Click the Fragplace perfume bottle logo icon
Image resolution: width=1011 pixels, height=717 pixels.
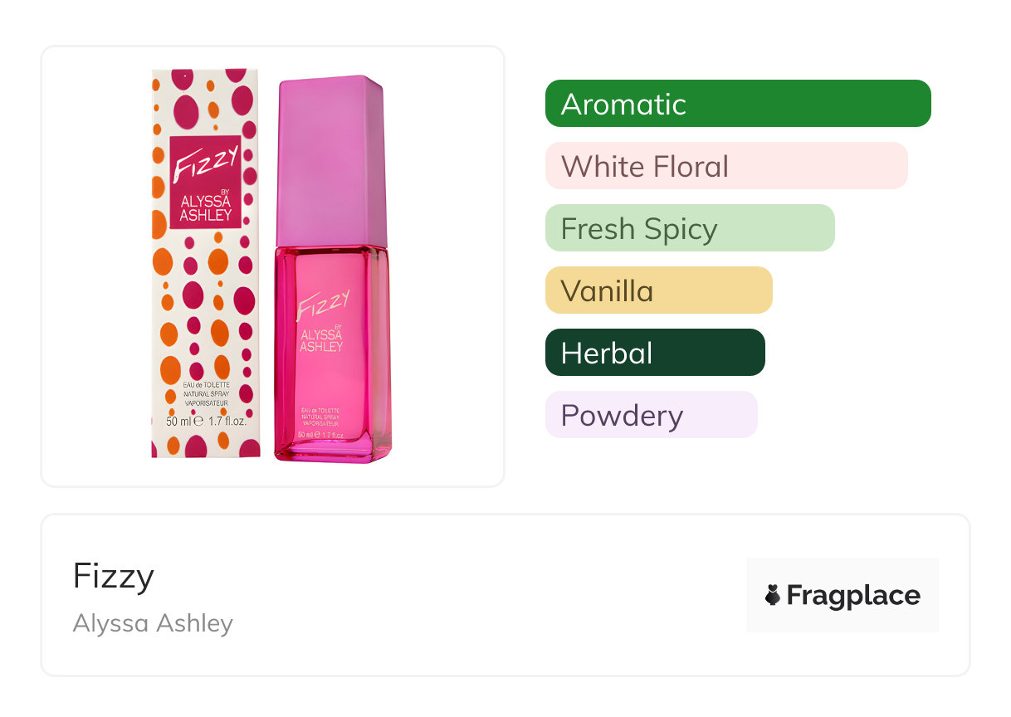[x=773, y=595]
